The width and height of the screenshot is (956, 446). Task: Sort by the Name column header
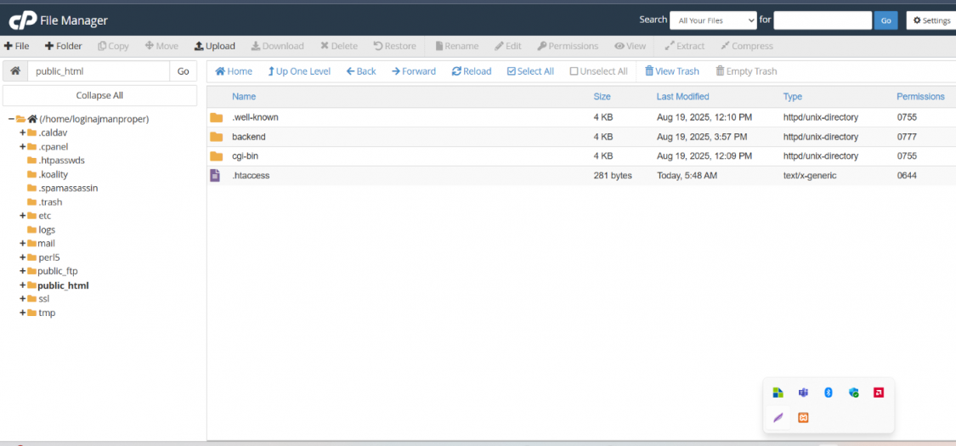click(x=244, y=97)
